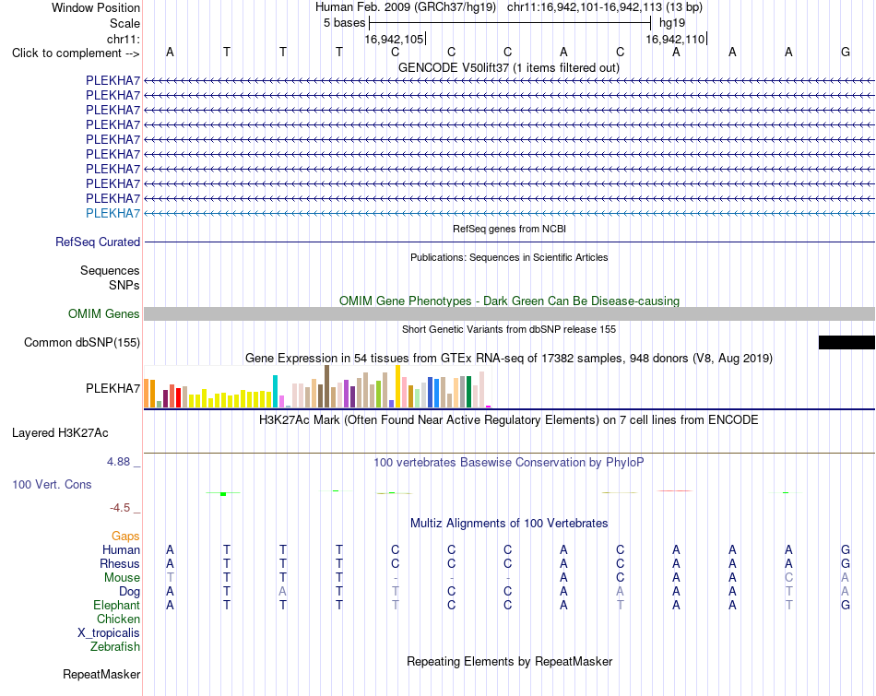The height and width of the screenshot is (696, 876).
Task: Click the G base in the Human alignment row
Action: coord(846,550)
